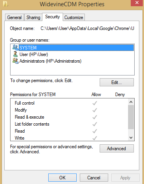Click the permissions list scroll down arrow
This screenshot has height=184, width=144.
pos(131,138)
